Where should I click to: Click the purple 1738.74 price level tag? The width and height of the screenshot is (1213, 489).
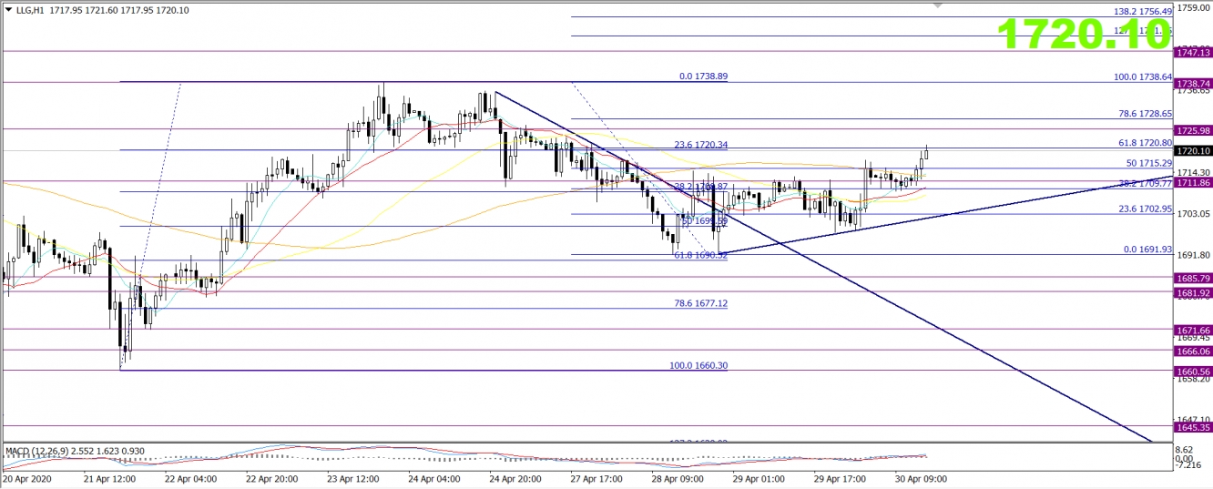coord(1192,82)
